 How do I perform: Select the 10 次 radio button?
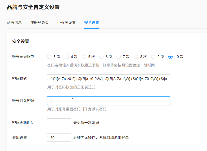(x=170, y=57)
